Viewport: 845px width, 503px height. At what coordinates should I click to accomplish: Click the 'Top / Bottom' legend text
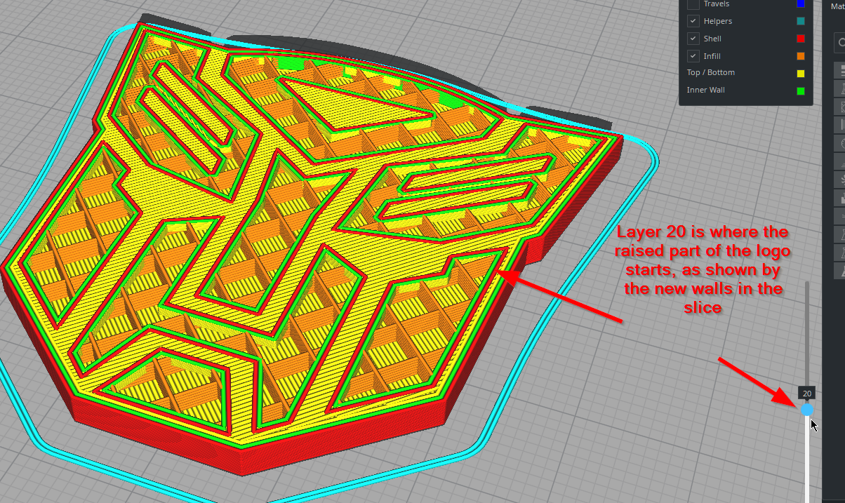tap(711, 72)
